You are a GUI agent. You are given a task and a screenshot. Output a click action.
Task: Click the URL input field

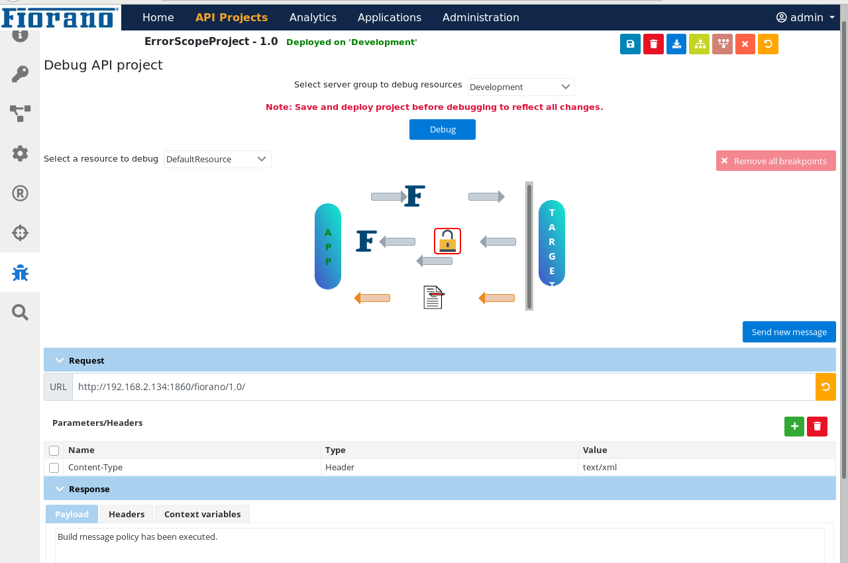[443, 387]
